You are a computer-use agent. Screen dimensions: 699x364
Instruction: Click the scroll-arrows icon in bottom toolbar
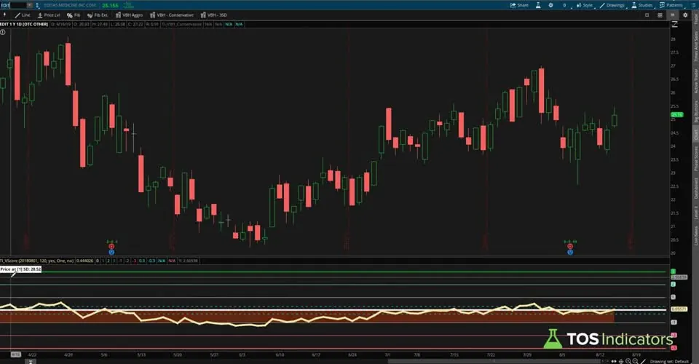coord(614,361)
